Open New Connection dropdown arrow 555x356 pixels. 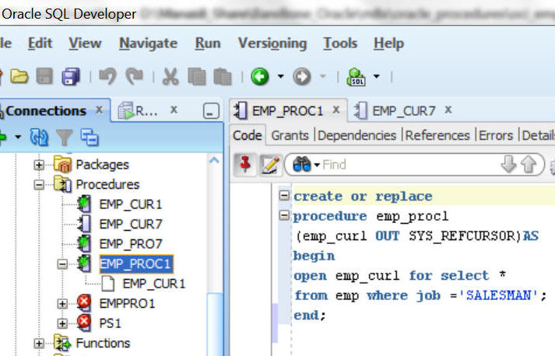coord(18,137)
